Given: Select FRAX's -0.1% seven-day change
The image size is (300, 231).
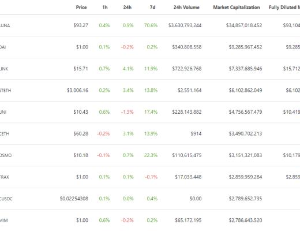Looking at the screenshot, I should (x=151, y=177).
